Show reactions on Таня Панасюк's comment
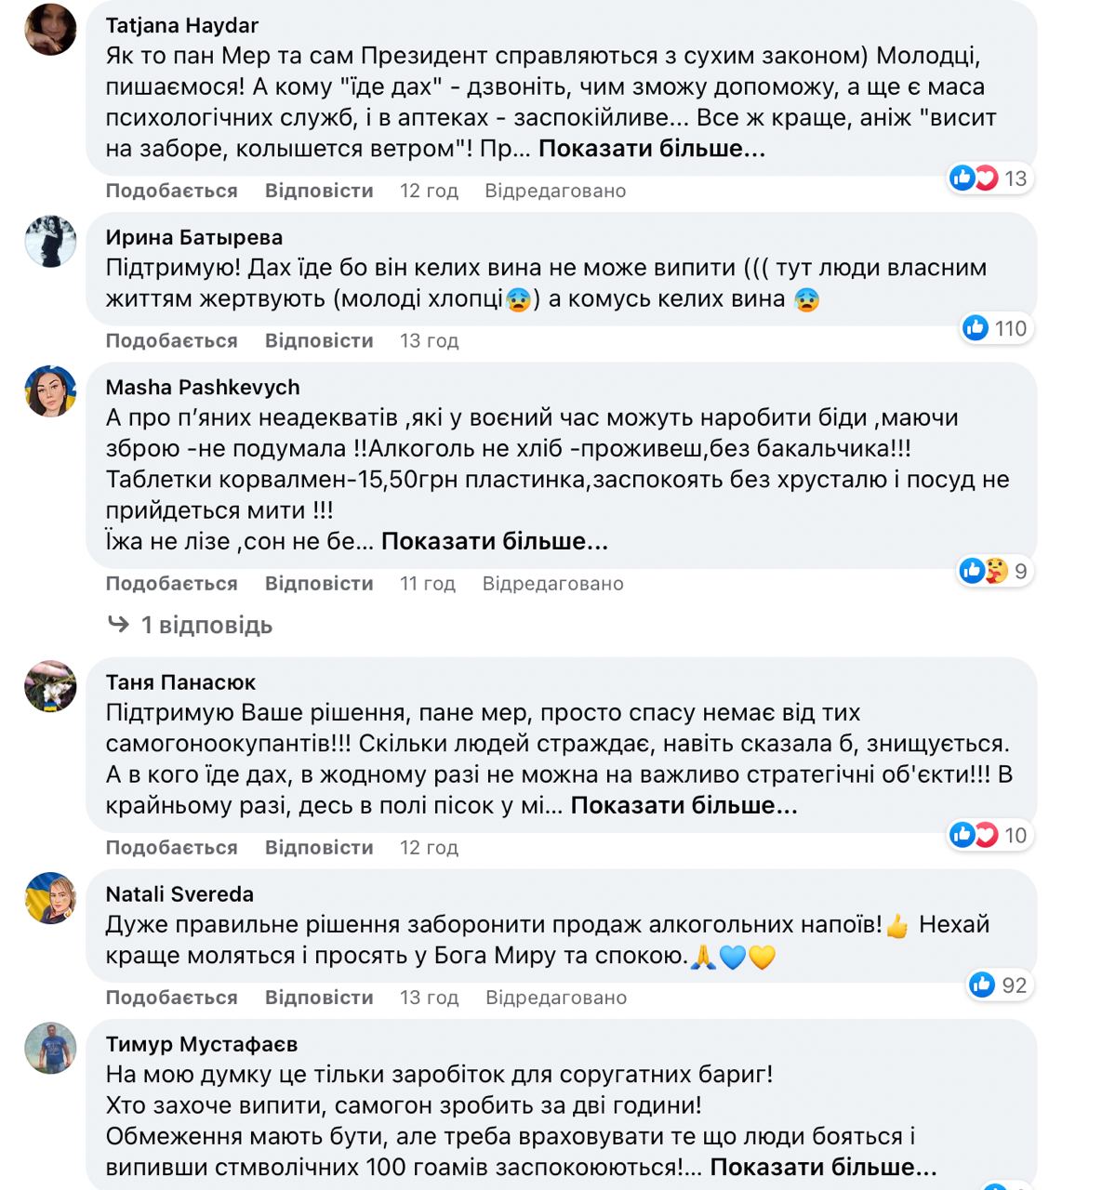 pyautogui.click(x=989, y=835)
